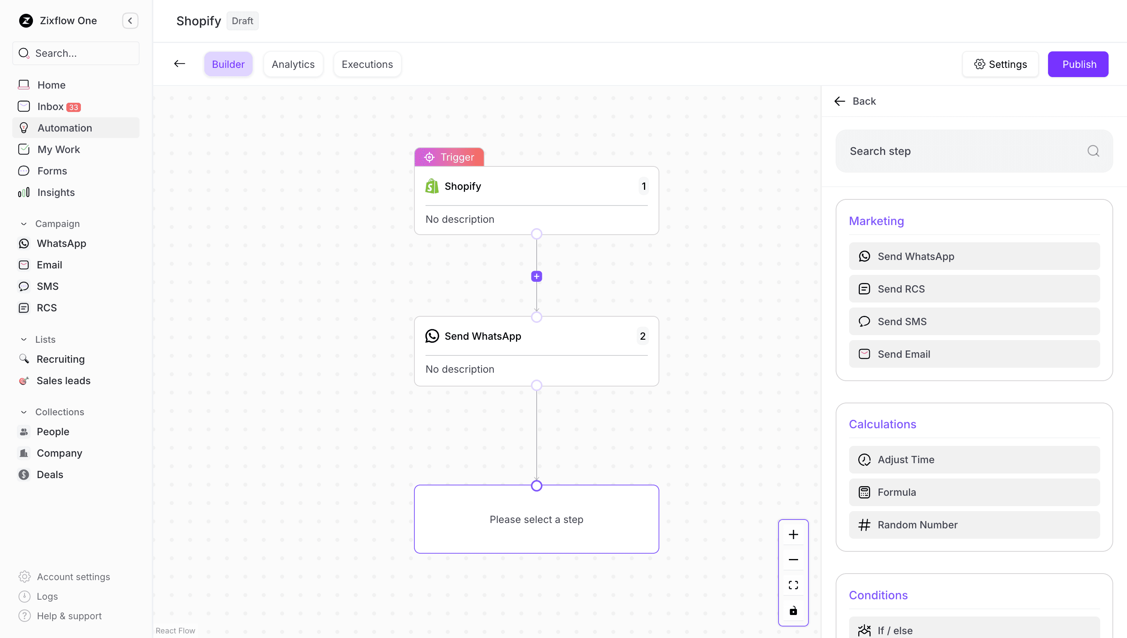Image resolution: width=1127 pixels, height=638 pixels.
Task: Collapse the Collections section
Action: tap(24, 412)
